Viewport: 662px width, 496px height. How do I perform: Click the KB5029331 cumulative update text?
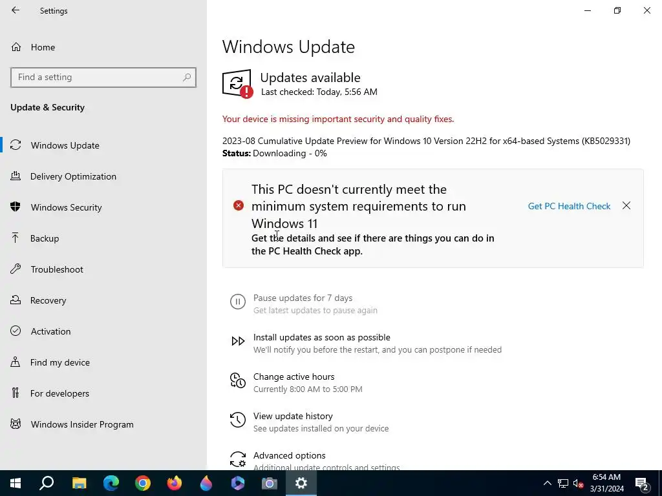(x=427, y=141)
